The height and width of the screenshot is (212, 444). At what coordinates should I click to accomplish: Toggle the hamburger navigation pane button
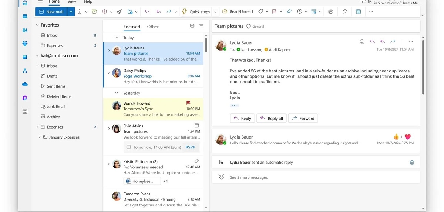point(40,2)
